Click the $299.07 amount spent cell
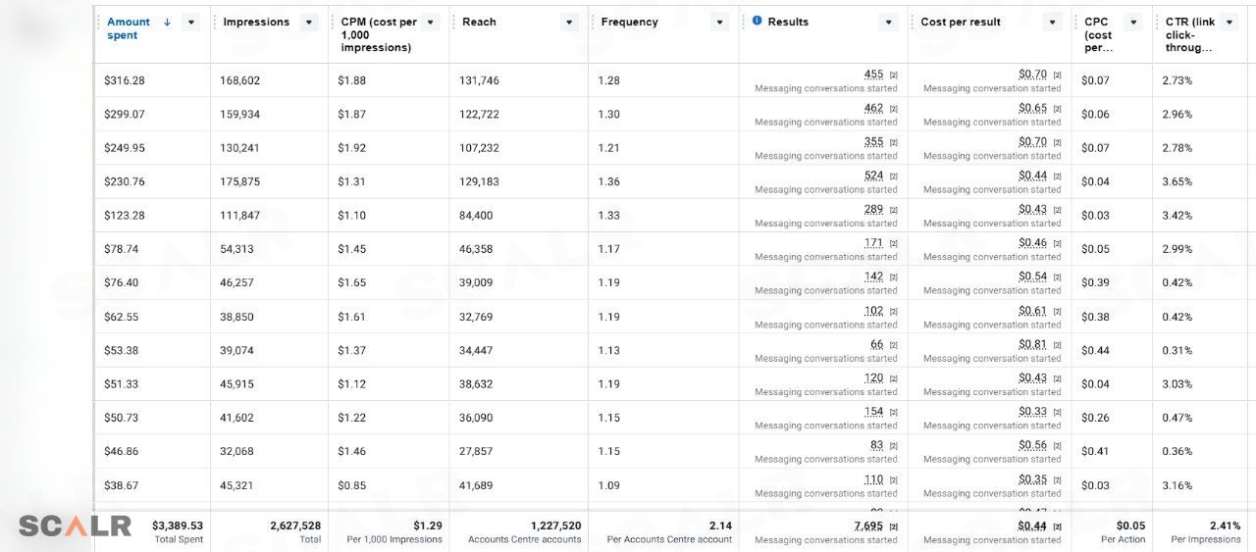 tap(124, 115)
